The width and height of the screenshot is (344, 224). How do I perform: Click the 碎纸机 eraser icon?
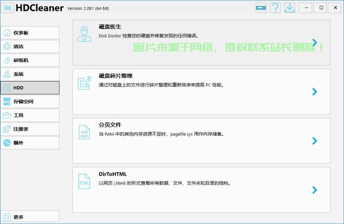[x=7, y=60]
